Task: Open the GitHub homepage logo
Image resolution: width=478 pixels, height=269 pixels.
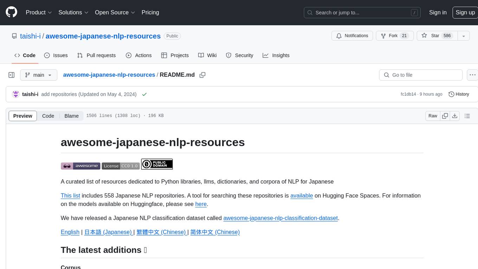Action: pos(11,12)
